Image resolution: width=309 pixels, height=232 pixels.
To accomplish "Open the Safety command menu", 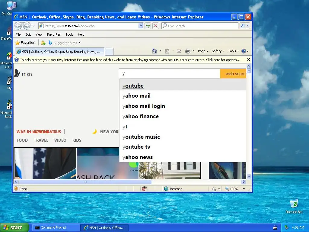I will [218, 51].
